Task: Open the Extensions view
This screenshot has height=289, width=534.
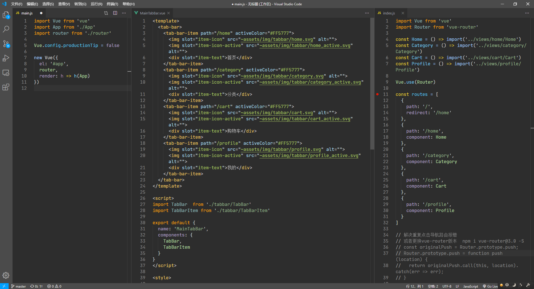Action: (6, 87)
